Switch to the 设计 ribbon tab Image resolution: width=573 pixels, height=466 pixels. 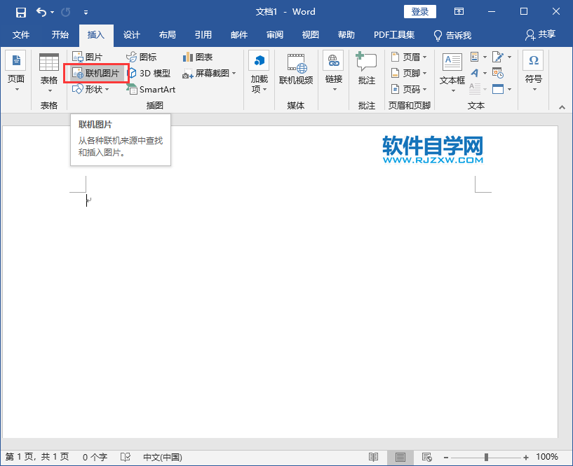(x=133, y=35)
